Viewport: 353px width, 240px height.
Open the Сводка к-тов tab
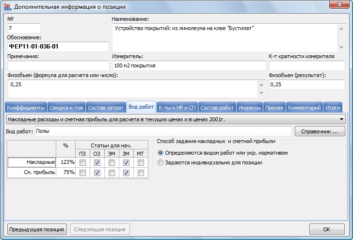66,108
